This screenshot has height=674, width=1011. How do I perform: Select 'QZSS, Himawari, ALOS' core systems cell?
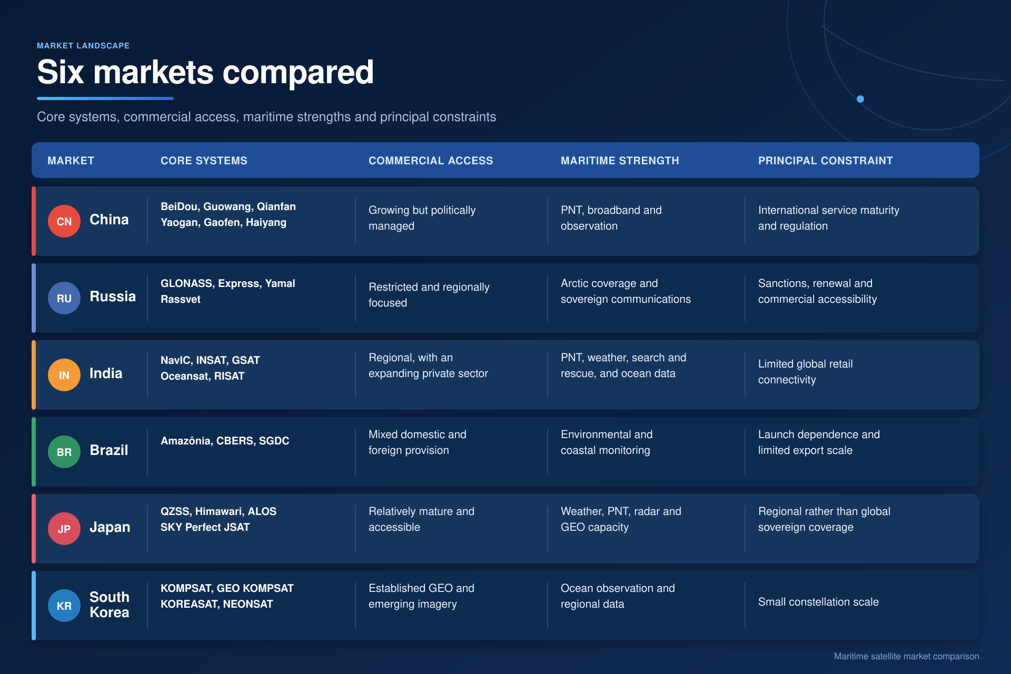[x=219, y=519]
